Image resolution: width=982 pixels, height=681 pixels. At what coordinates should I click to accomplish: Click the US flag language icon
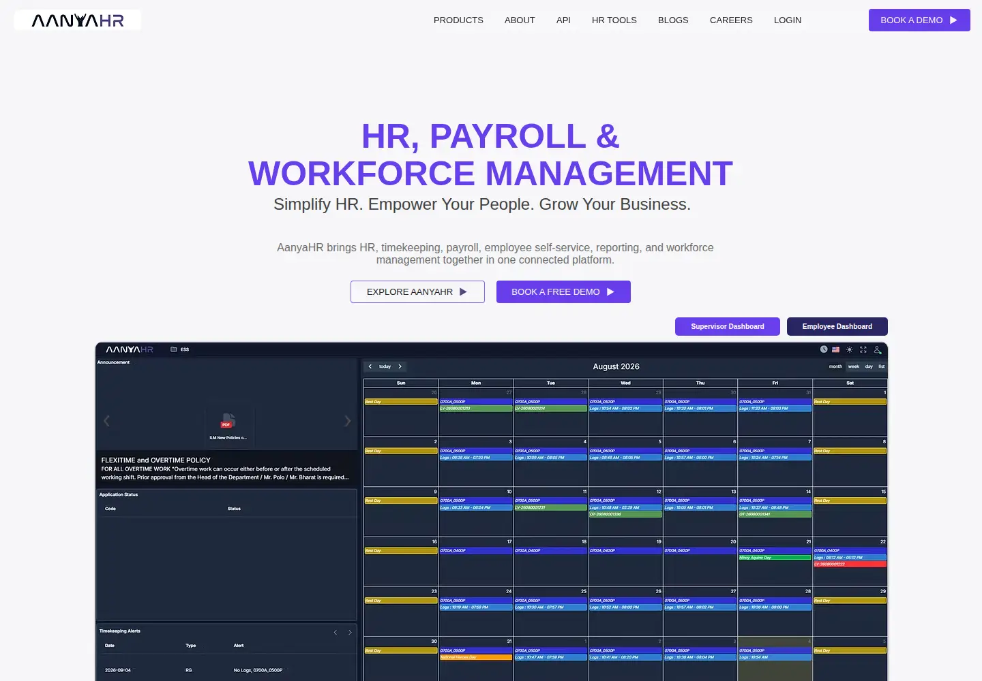[836, 349]
